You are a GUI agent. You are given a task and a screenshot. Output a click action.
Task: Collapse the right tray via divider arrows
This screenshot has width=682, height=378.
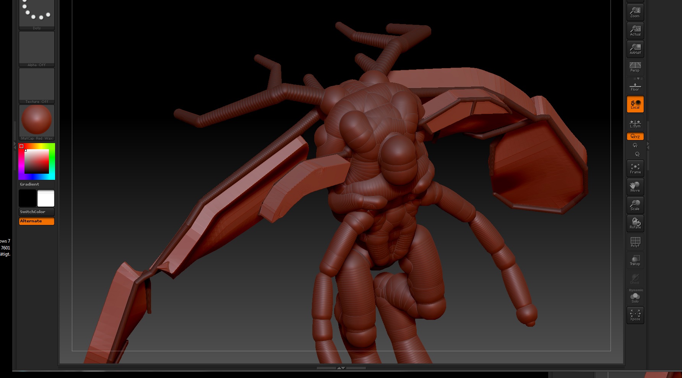pyautogui.click(x=648, y=146)
